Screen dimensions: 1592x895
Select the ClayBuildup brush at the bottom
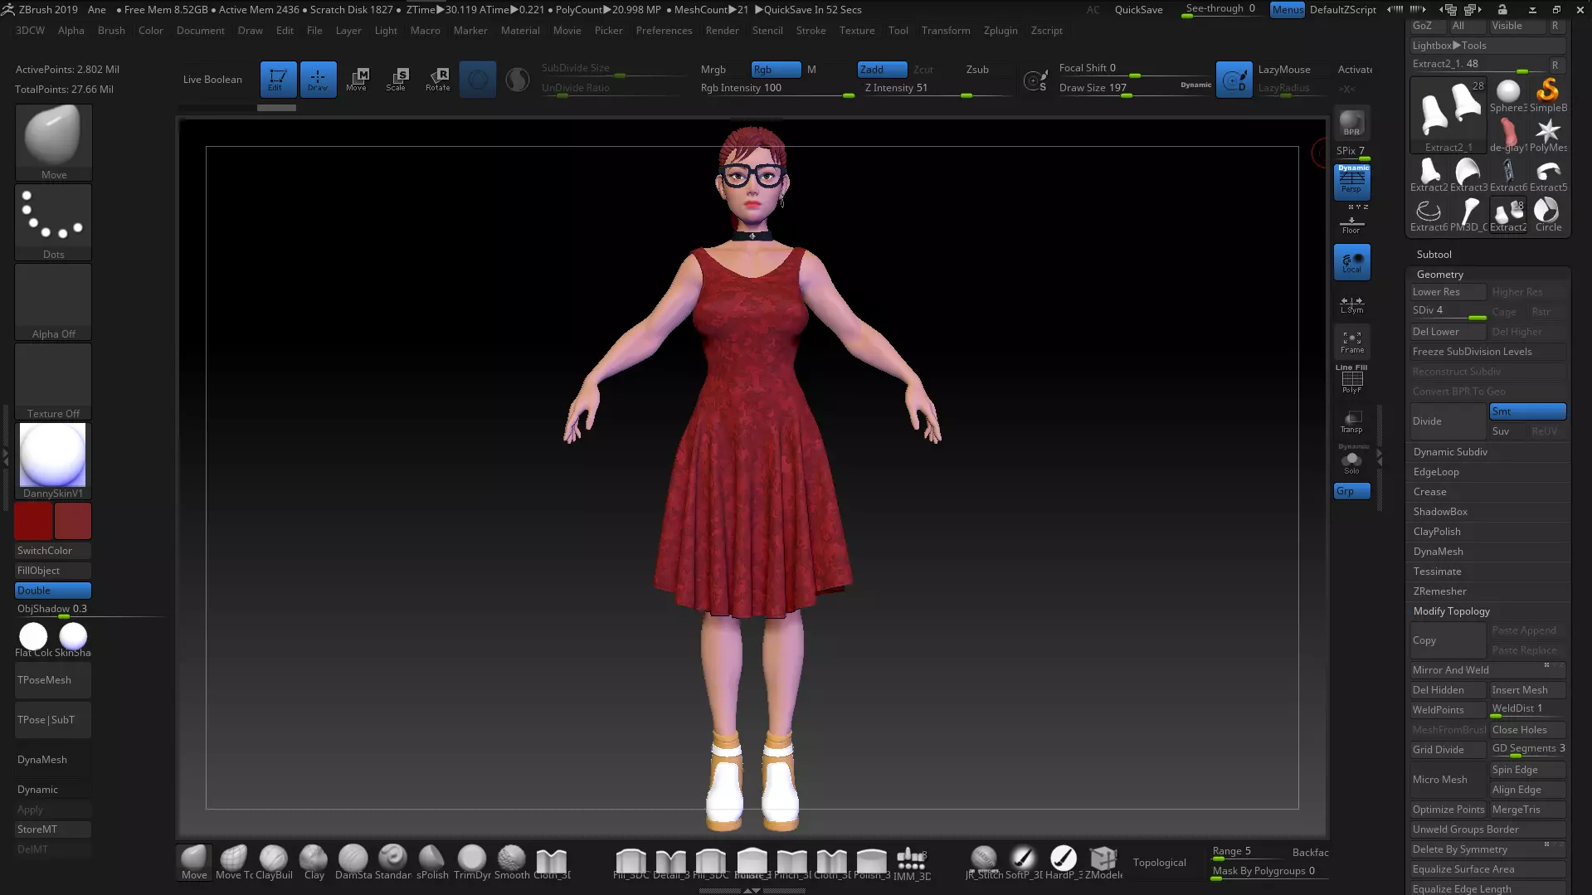coord(274,862)
